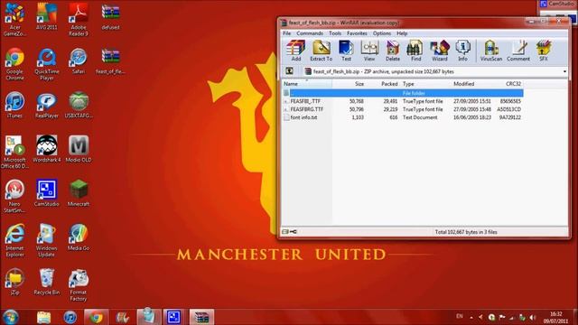This screenshot has height=325, width=578.
Task: Sort by the Packed column header
Action: click(x=383, y=84)
